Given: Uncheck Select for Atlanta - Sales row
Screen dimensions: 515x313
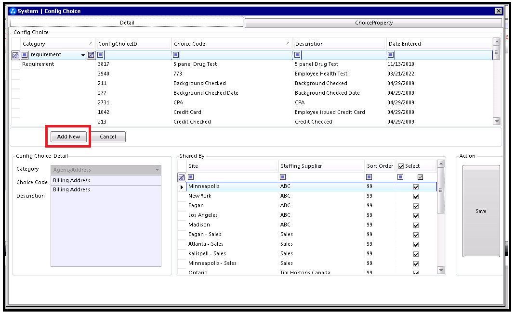Looking at the screenshot, I should [416, 245].
